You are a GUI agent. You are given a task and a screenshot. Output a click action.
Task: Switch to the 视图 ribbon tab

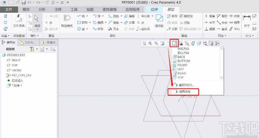point(90,9)
